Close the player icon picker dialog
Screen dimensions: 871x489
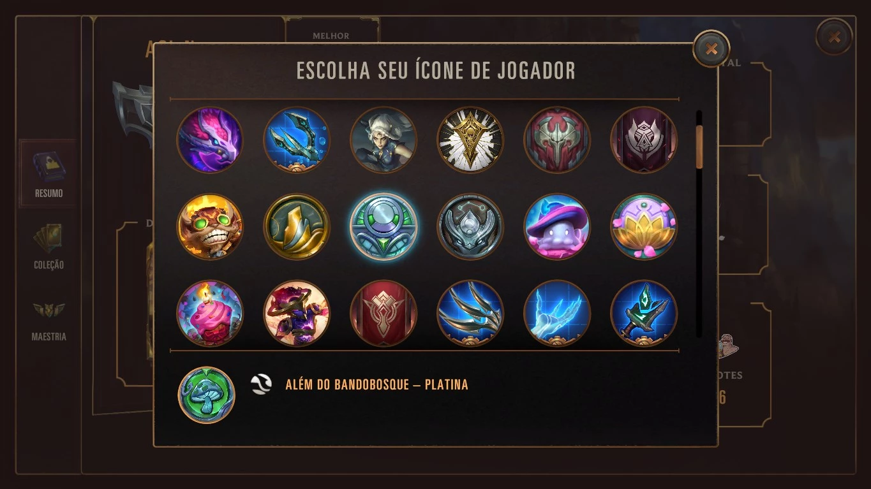click(711, 48)
